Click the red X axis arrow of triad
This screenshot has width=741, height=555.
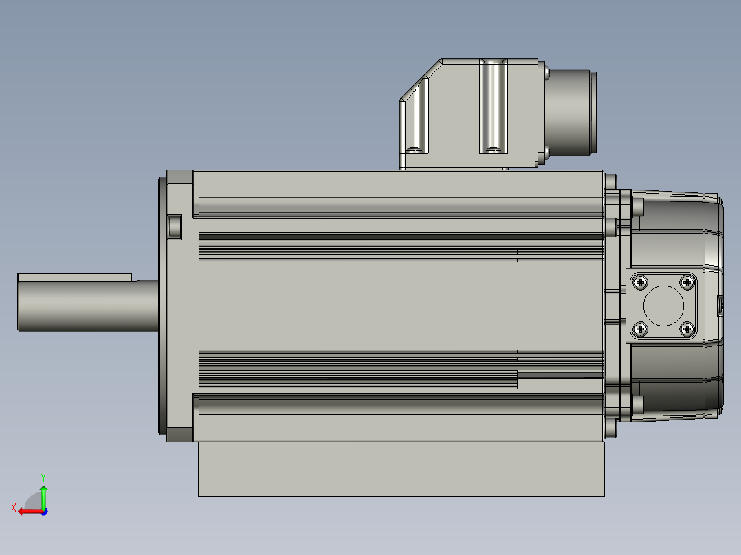click(30, 512)
